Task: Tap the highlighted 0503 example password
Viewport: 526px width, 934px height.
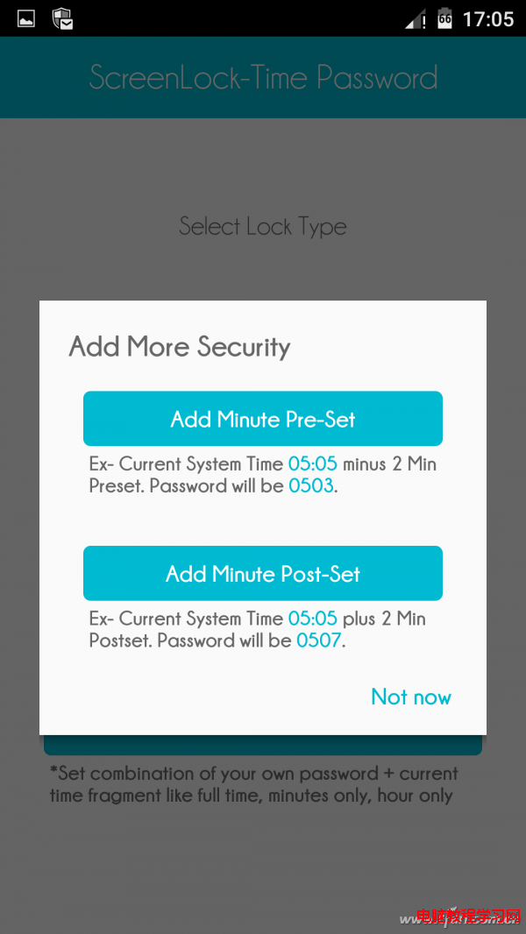Action: (x=311, y=485)
